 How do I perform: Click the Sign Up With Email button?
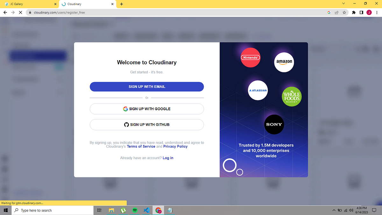[146, 86]
